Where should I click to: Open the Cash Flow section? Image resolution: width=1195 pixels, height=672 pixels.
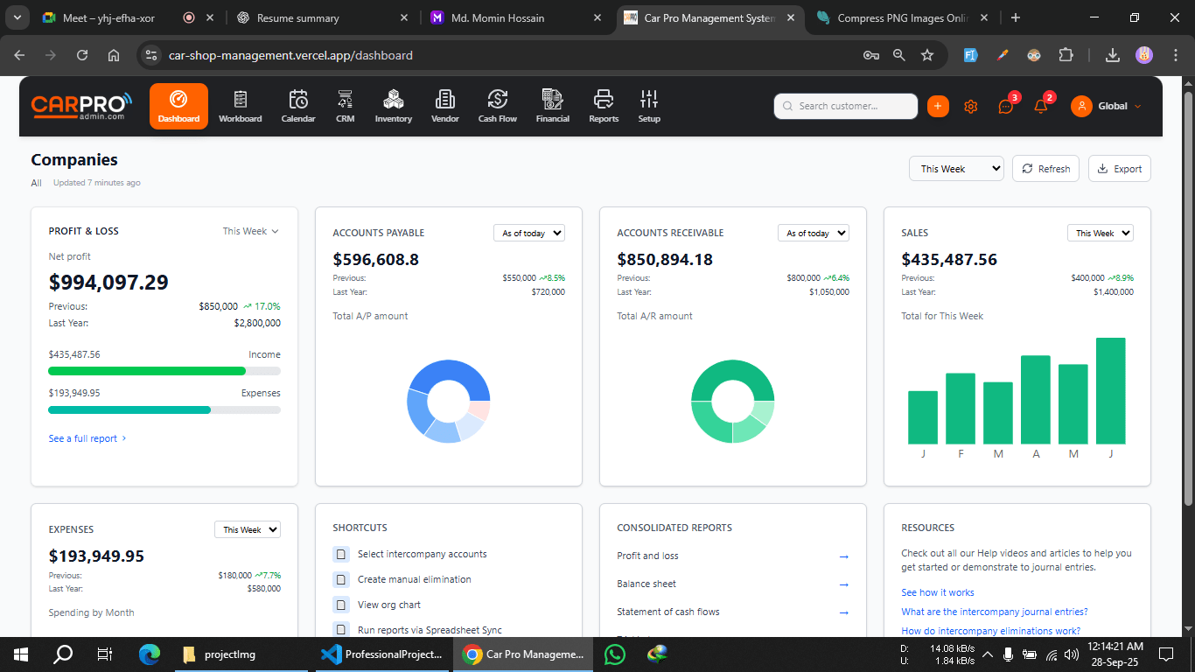click(x=497, y=106)
